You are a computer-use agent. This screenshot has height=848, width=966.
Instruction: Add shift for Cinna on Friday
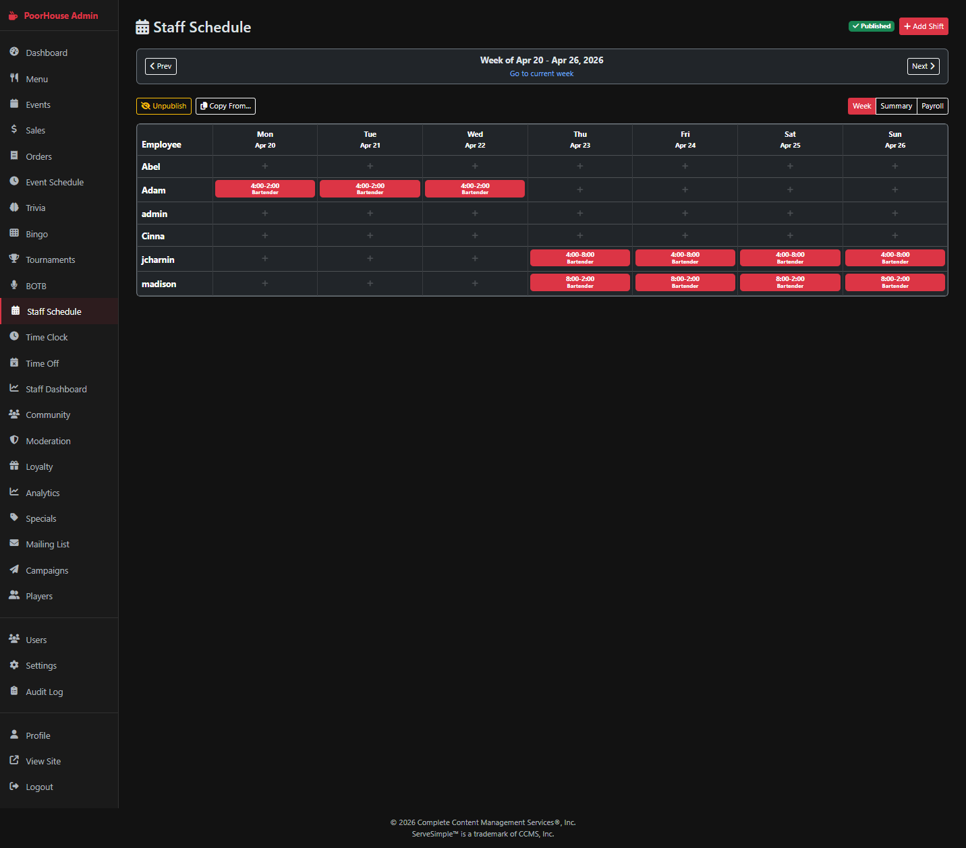coord(685,235)
